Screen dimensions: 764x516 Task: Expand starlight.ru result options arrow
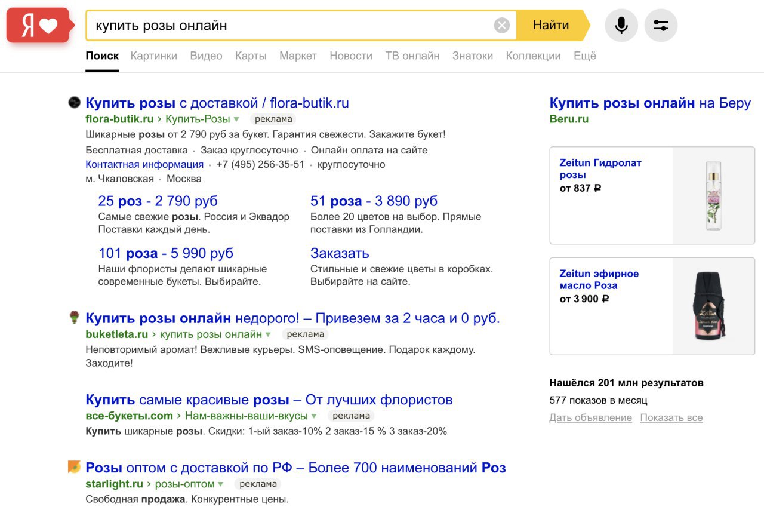tap(221, 484)
